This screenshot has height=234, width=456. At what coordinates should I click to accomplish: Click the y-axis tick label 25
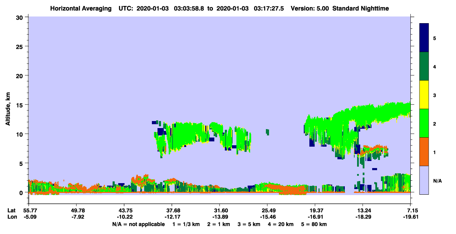(20, 46)
